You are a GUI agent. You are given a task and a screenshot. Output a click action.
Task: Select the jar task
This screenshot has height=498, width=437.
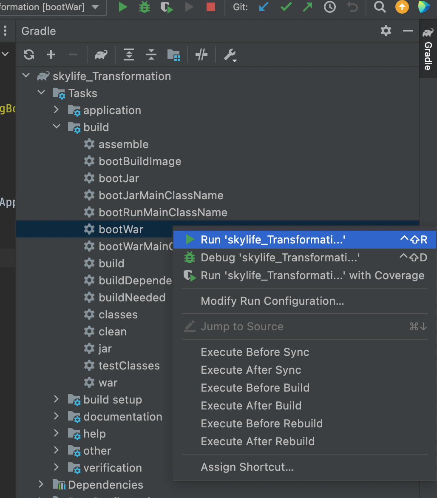point(105,349)
